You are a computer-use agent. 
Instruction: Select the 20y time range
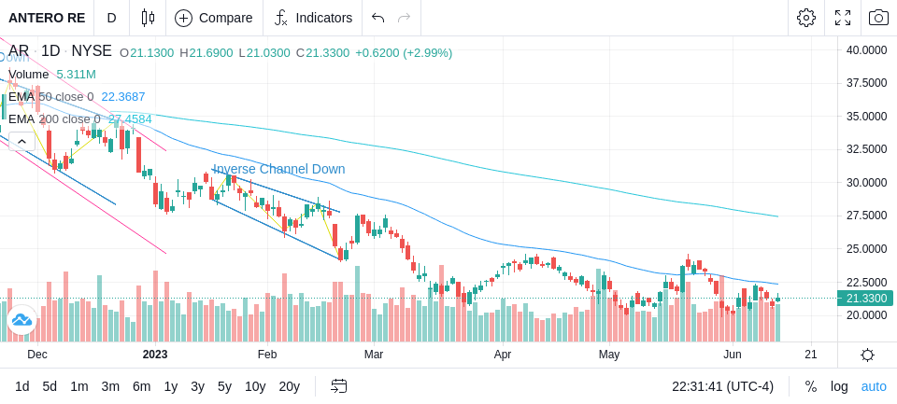click(x=290, y=387)
